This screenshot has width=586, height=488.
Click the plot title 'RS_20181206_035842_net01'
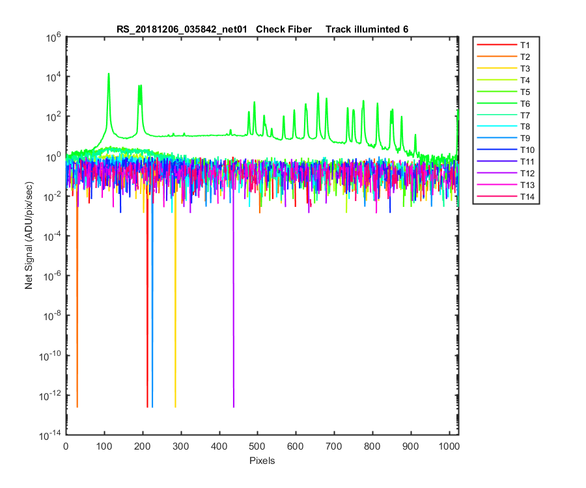coord(182,29)
